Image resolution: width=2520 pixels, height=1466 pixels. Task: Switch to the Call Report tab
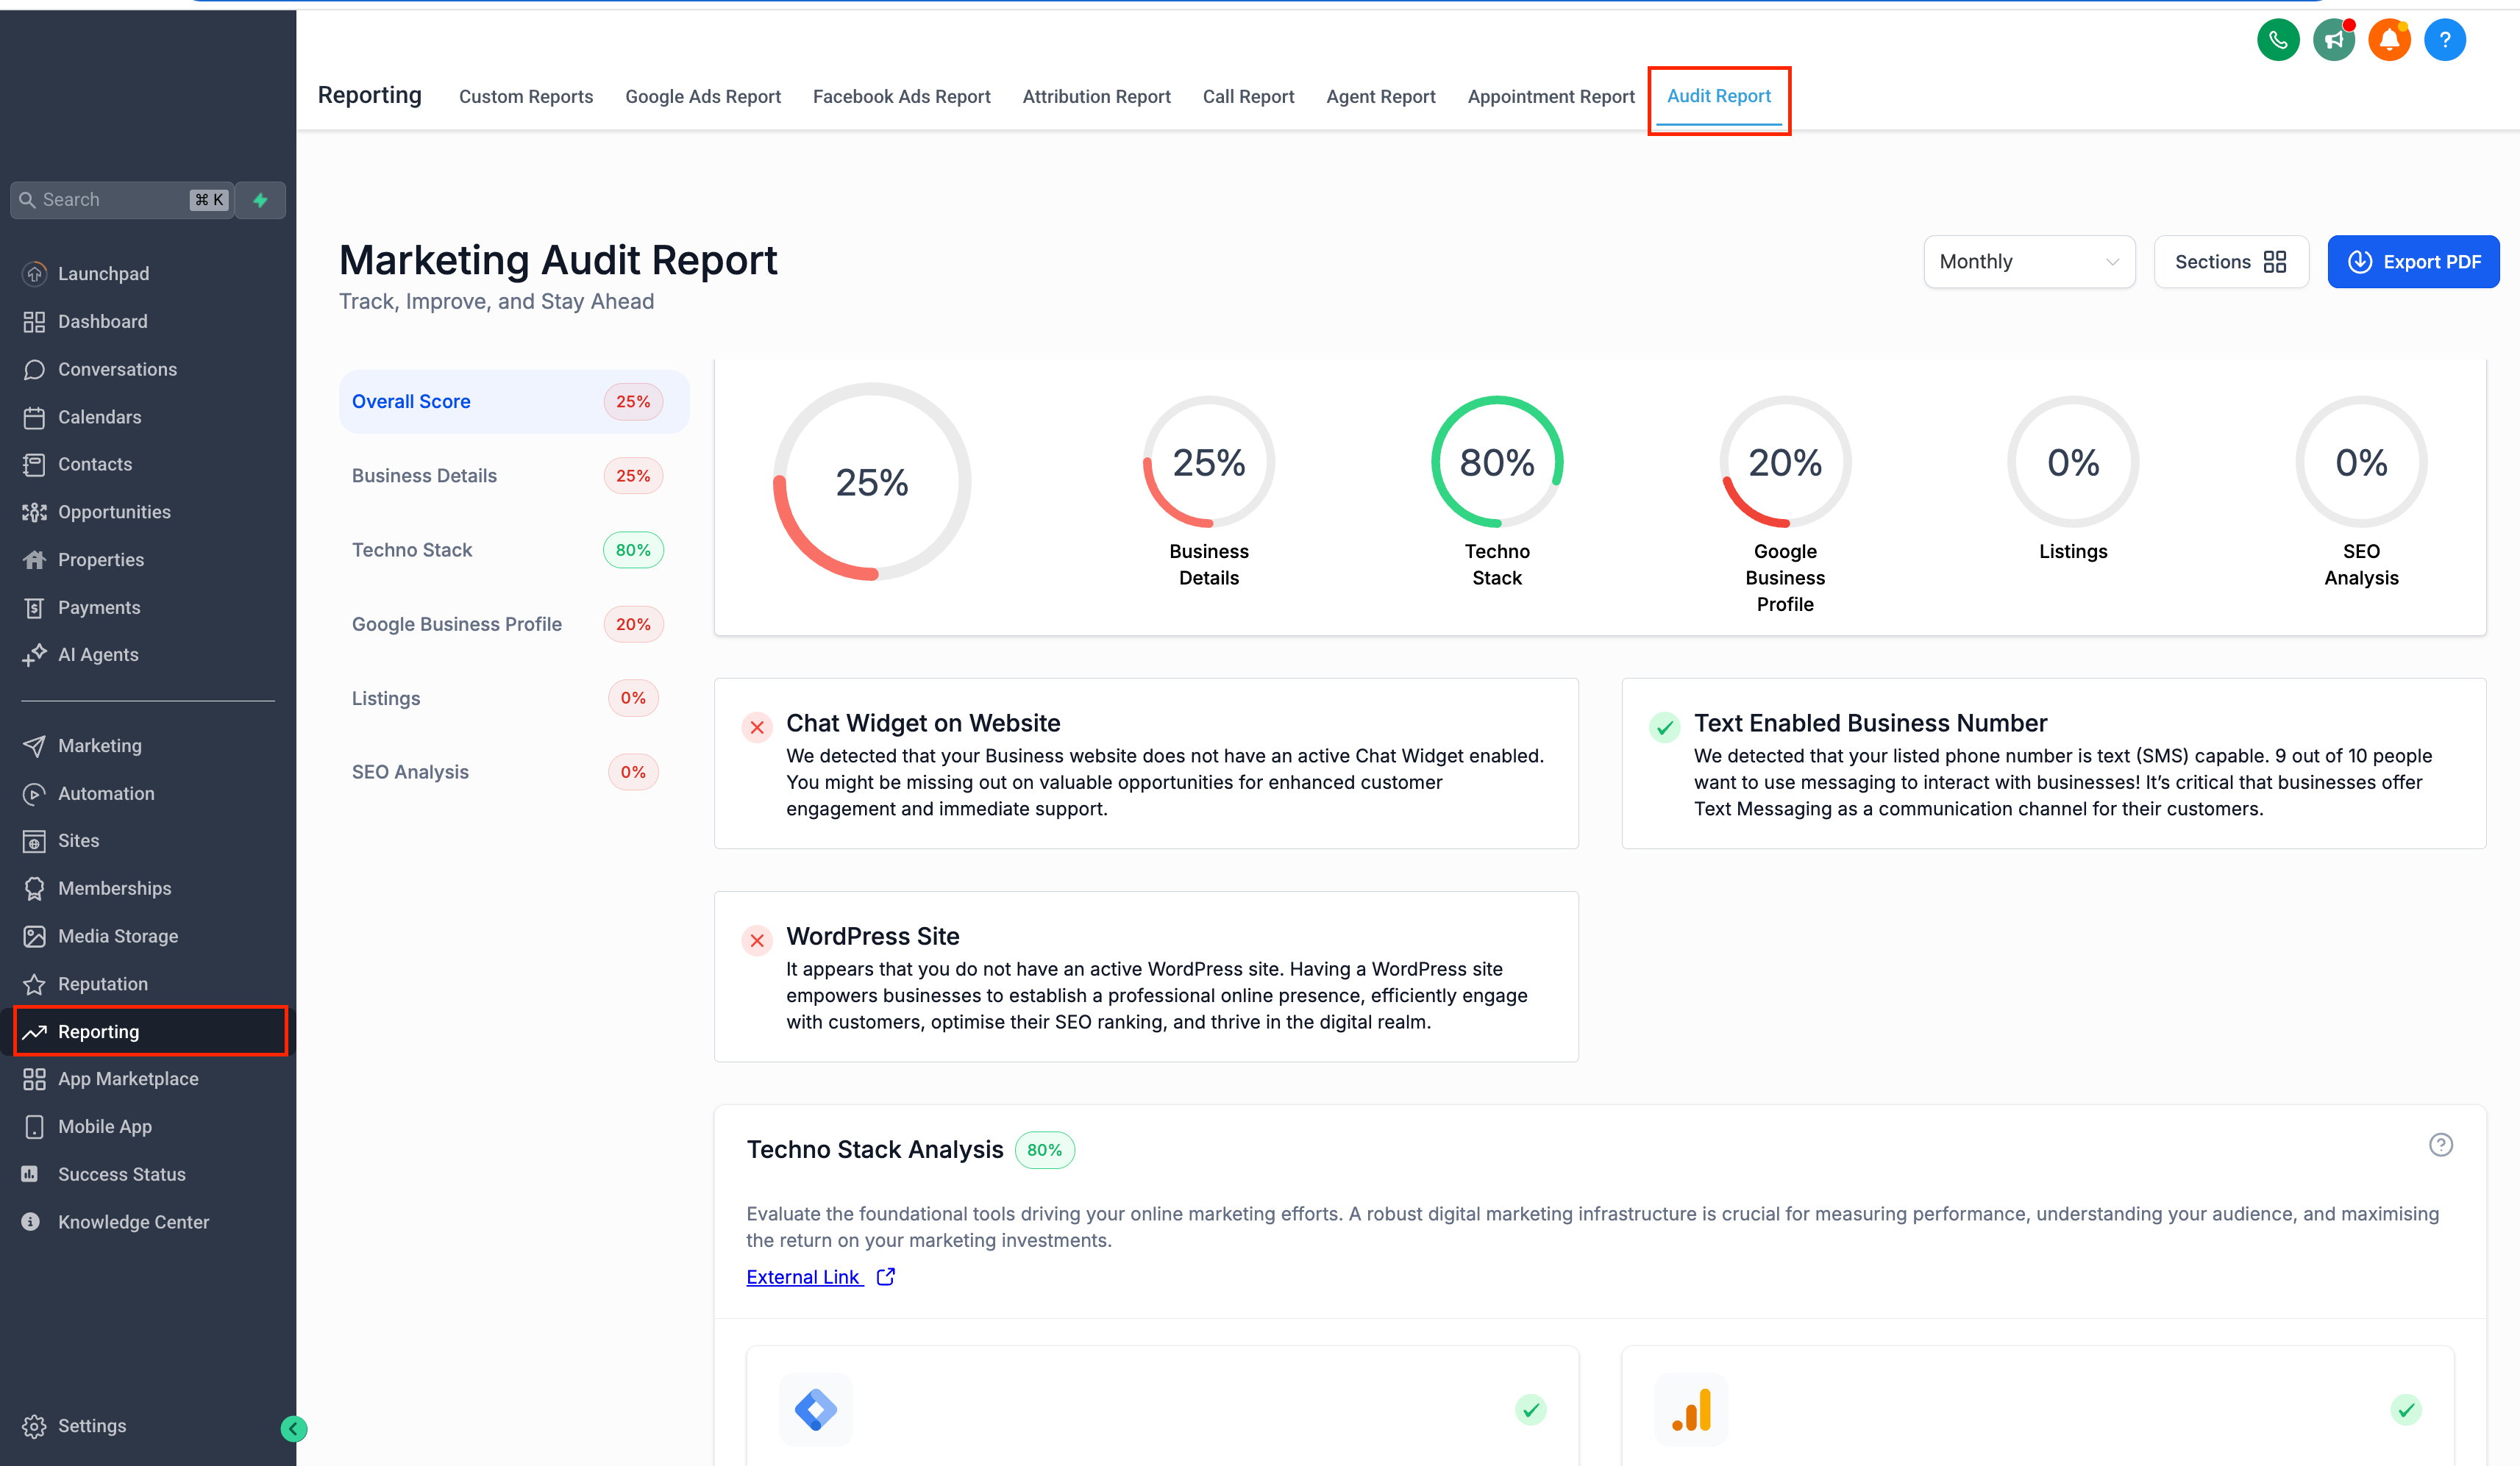click(x=1247, y=97)
